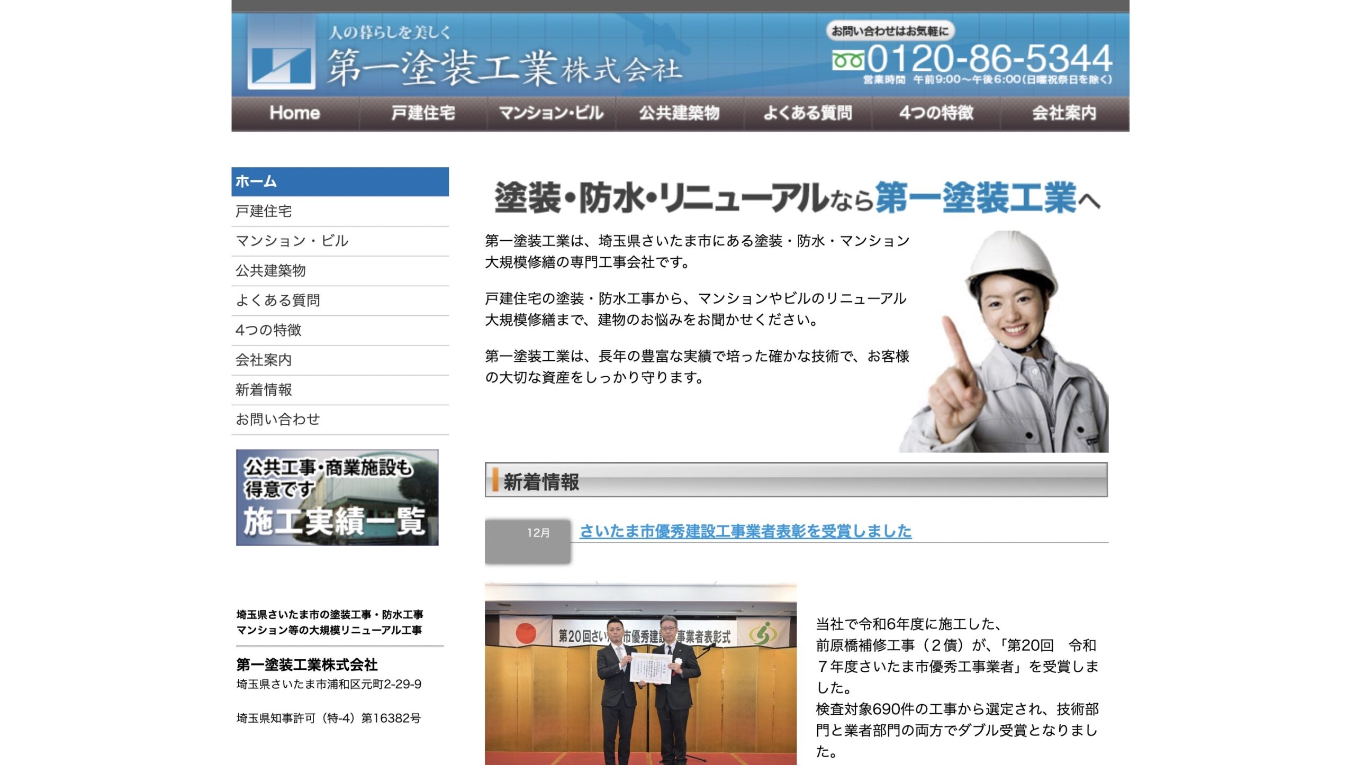Viewport: 1355px width, 765px height.
Task: Select ホーム in the left sidebar
Action: click(339, 181)
